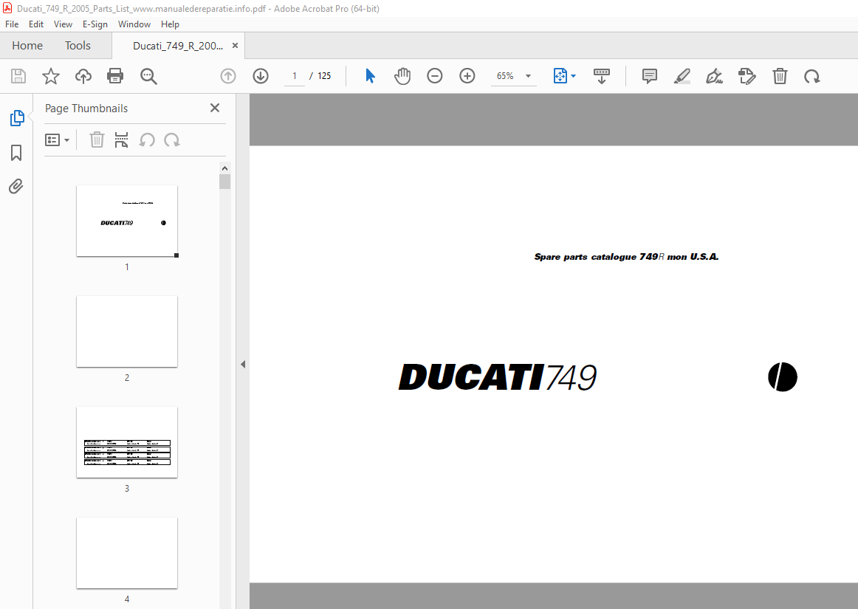The height and width of the screenshot is (609, 858).
Task: Upload file to cloud icon
Action: point(83,76)
